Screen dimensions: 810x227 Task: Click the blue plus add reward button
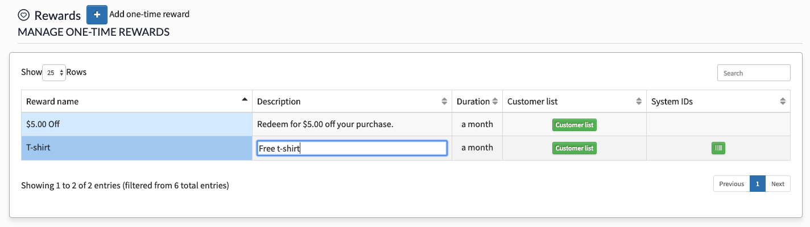pyautogui.click(x=97, y=14)
